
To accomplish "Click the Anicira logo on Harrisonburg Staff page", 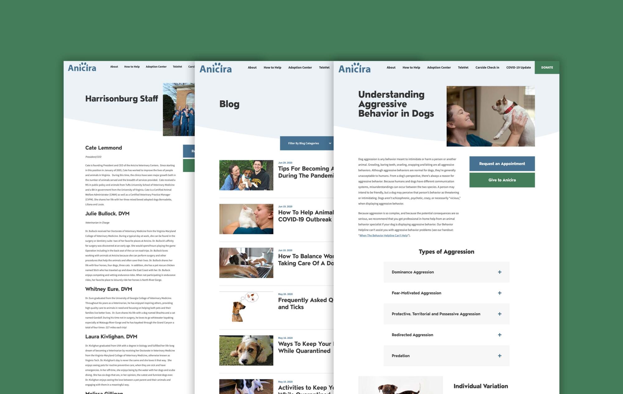I will click(x=82, y=67).
